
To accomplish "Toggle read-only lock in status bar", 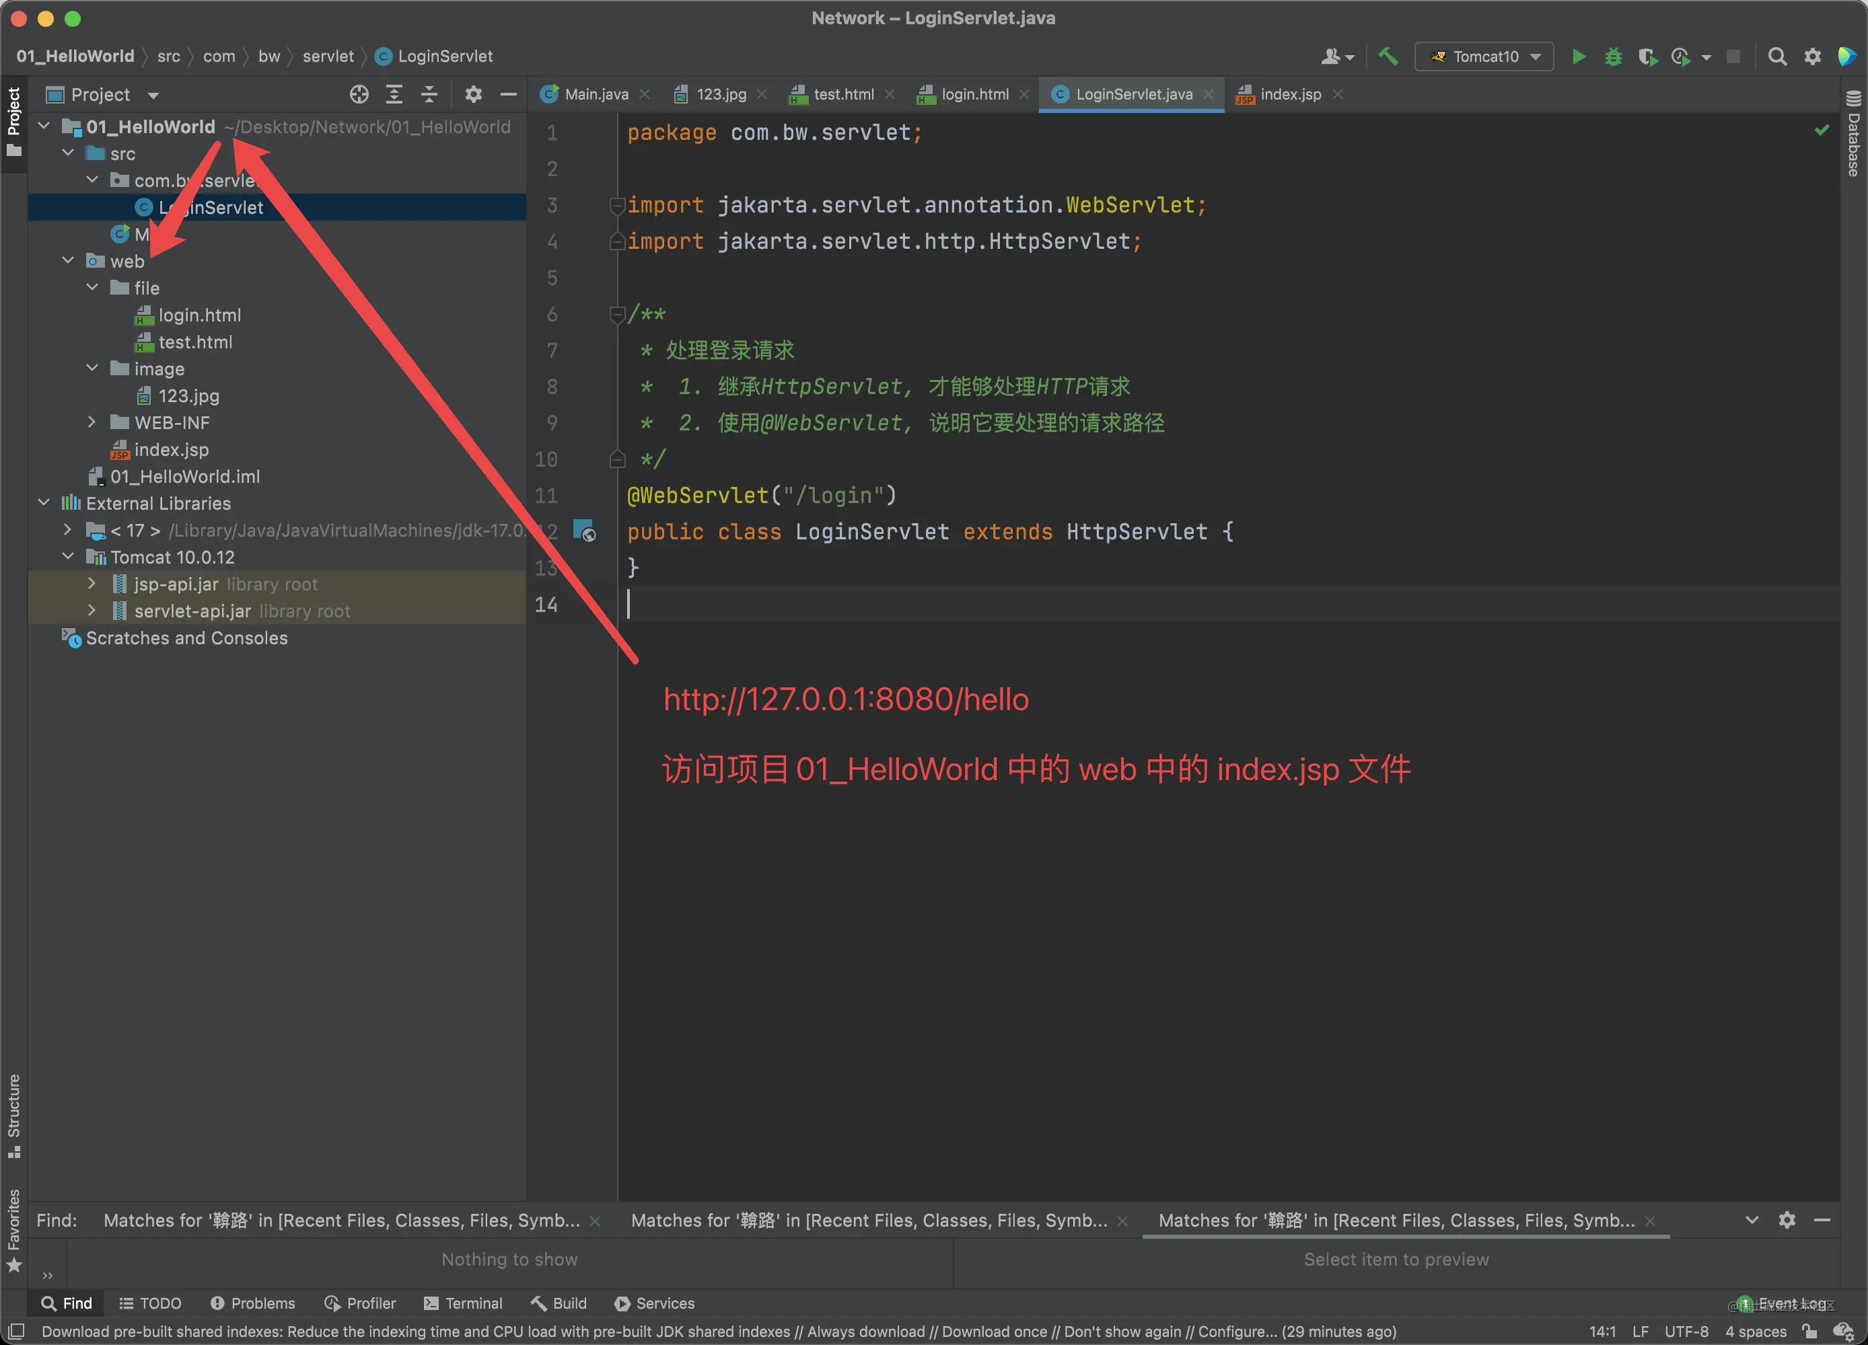I will point(1809,1331).
